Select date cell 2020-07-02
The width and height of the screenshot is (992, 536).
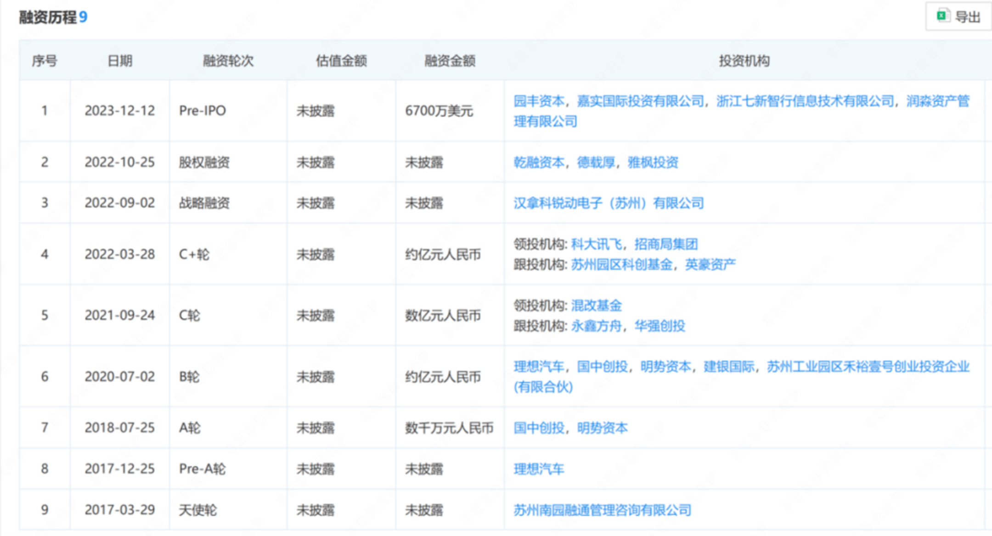click(120, 377)
